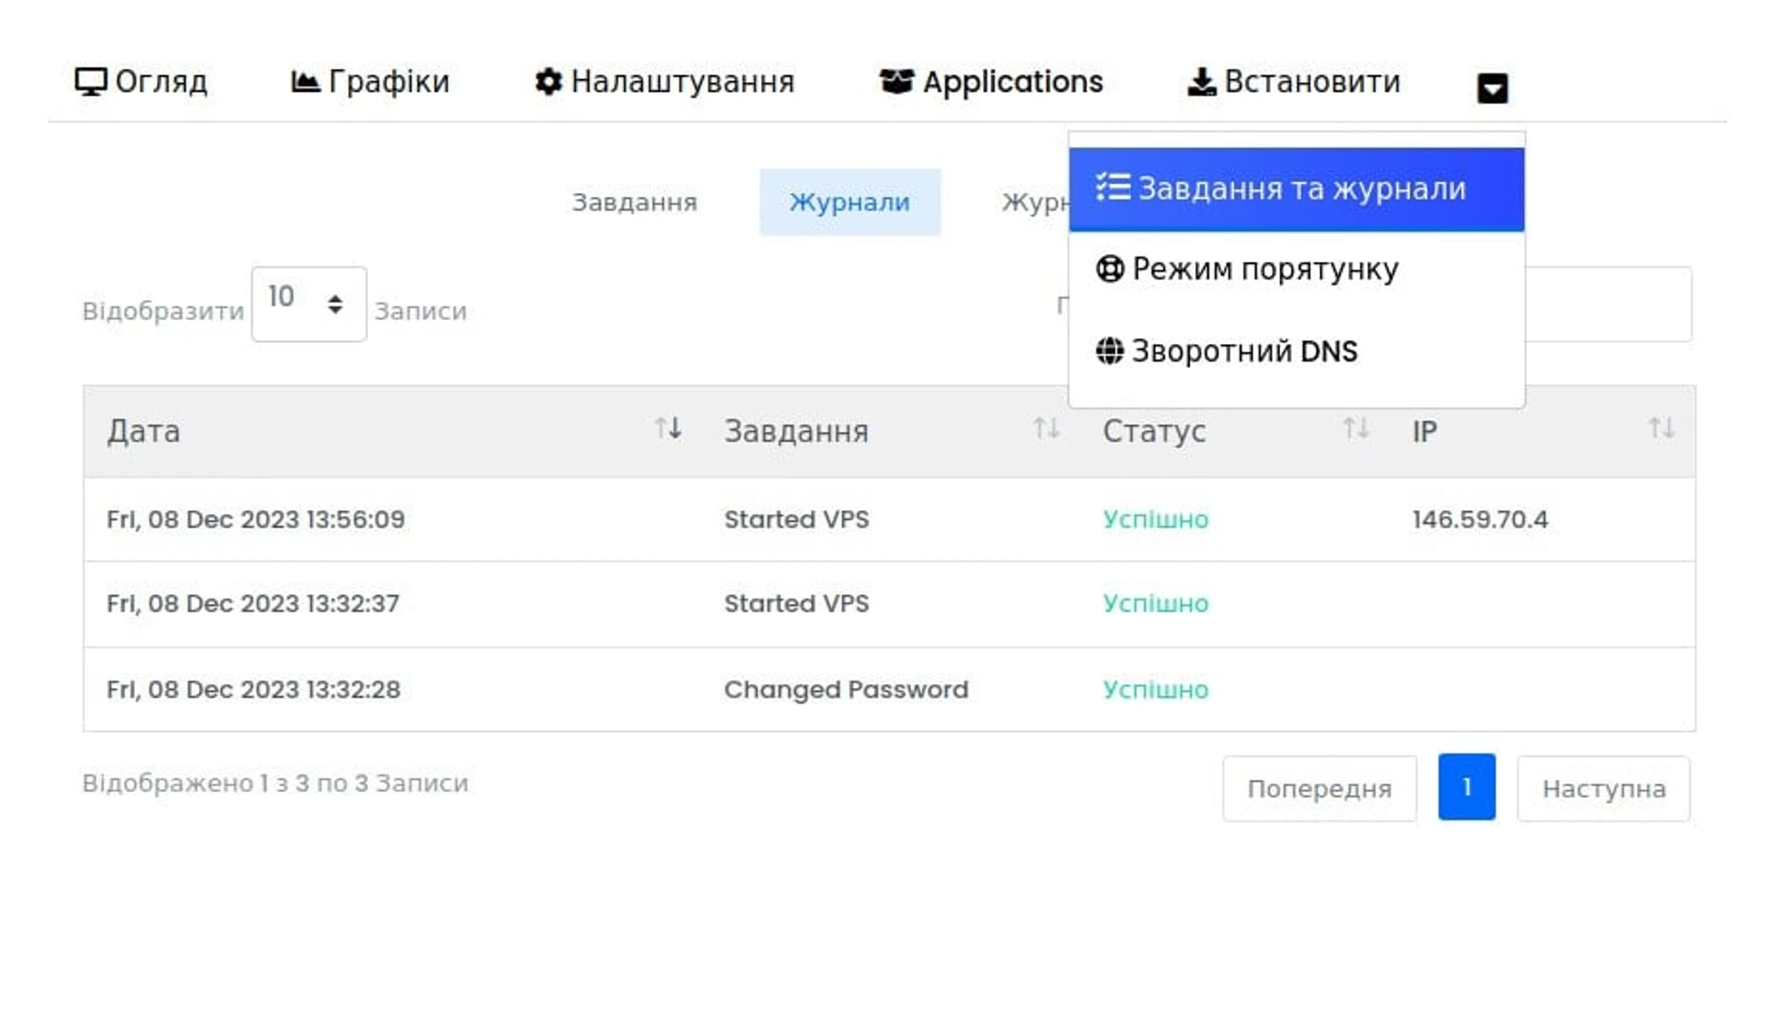Sort the table by IP column
The height and width of the screenshot is (1019, 1767).
pos(1542,431)
